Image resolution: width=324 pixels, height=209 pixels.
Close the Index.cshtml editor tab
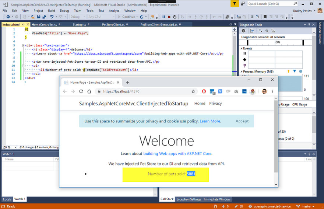[x=28, y=24]
